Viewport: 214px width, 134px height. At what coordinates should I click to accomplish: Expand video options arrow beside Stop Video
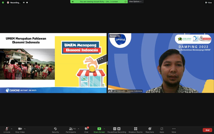point(25,129)
